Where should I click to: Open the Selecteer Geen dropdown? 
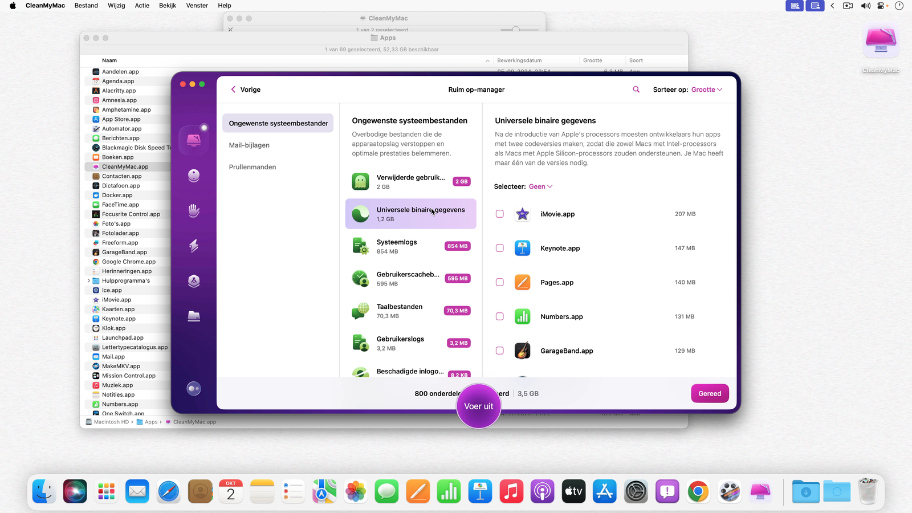click(x=540, y=187)
